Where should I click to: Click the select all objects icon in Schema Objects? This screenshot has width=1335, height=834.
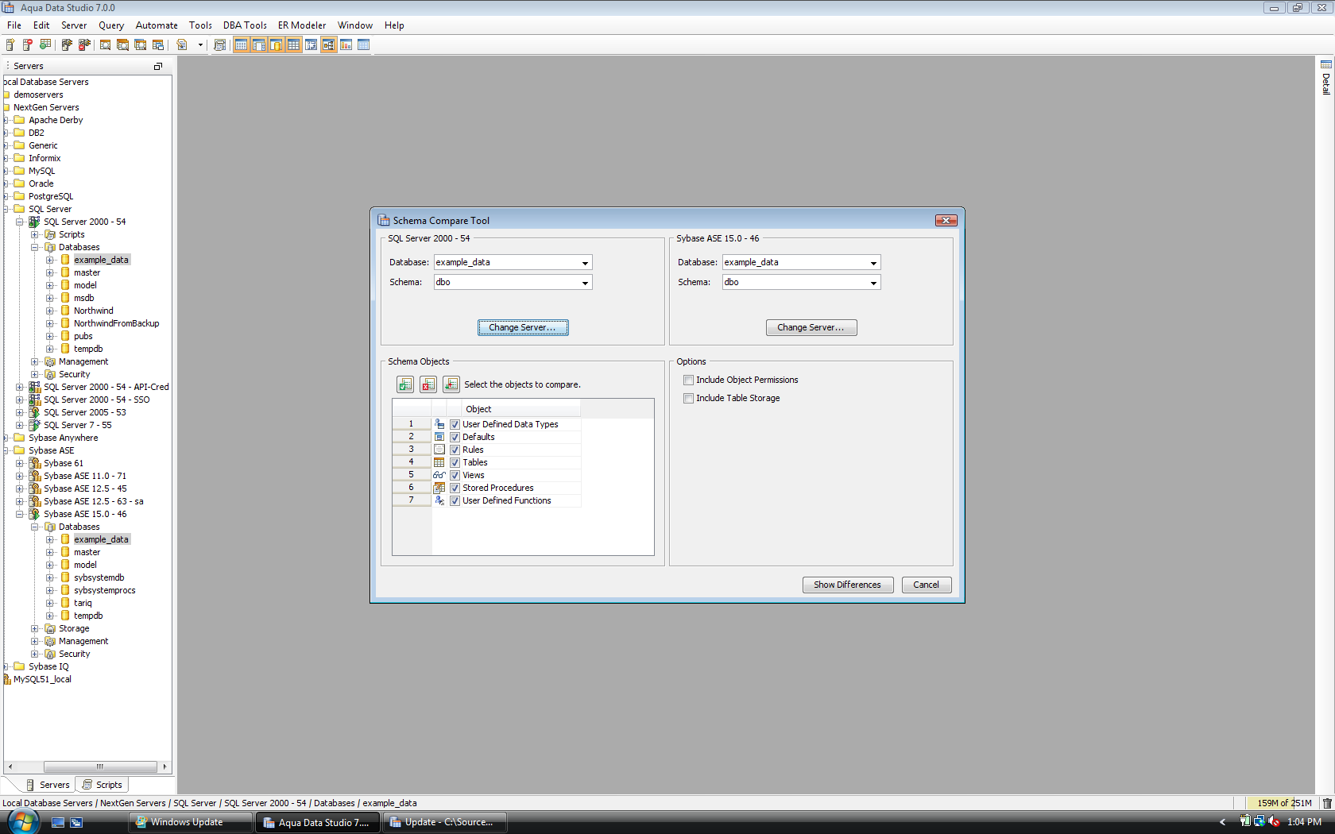(405, 384)
